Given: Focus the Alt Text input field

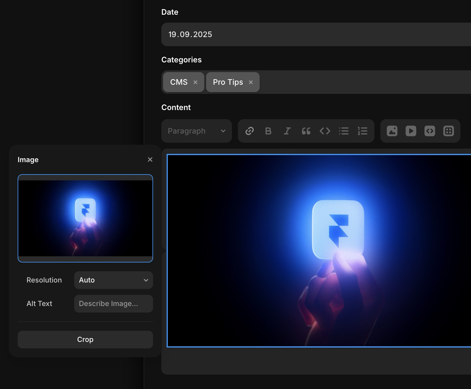Looking at the screenshot, I should (x=114, y=304).
